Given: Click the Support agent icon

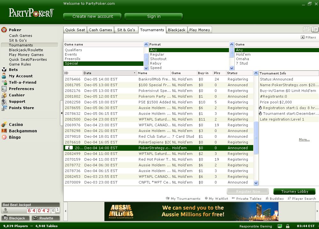Looking at the screenshot, I should (x=4, y=101).
